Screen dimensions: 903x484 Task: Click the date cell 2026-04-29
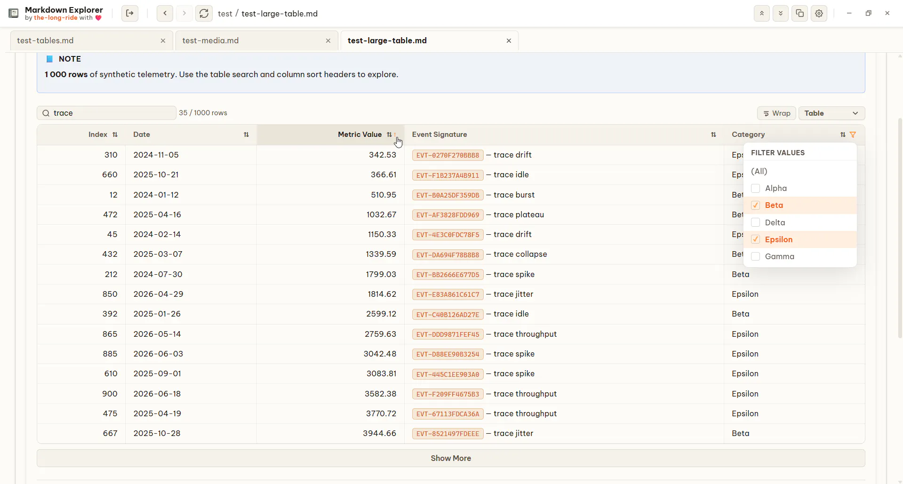158,294
